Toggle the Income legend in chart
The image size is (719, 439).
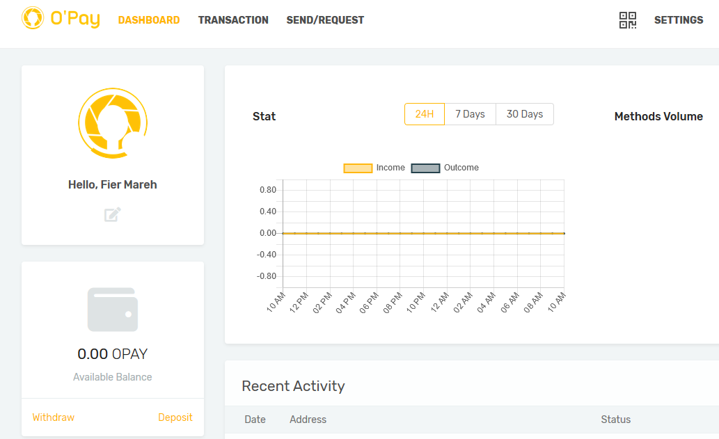[x=374, y=168]
